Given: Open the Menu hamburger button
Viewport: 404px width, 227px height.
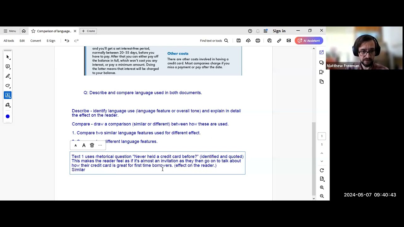Looking at the screenshot, I should 9,31.
